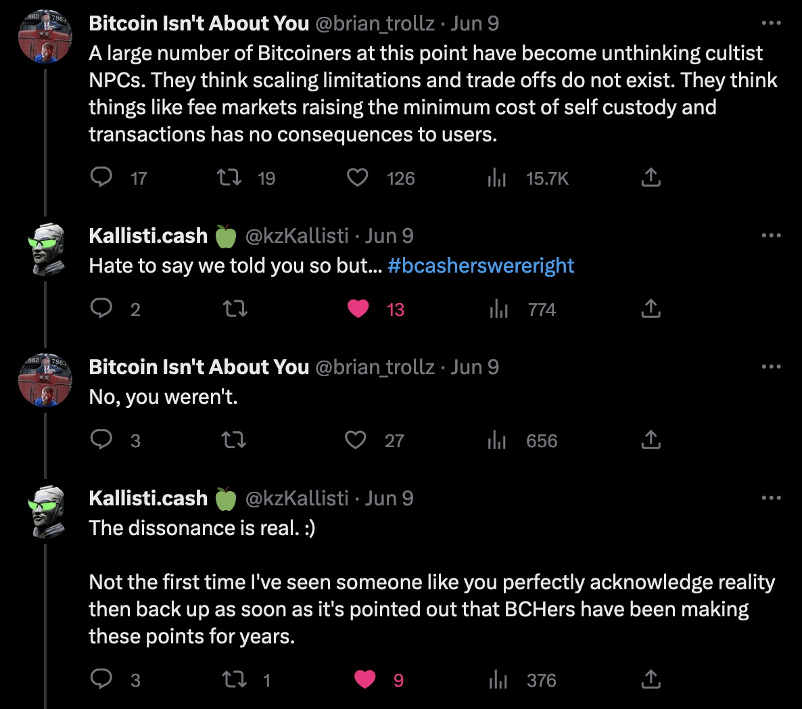
Task: Open more options on the first tweet
Action: tap(771, 23)
